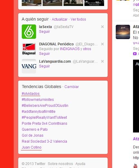This screenshot has height=168, width=139.
Task: Open Ponte Preta 0x4 Corinthians trend
Action: click(x=44, y=124)
